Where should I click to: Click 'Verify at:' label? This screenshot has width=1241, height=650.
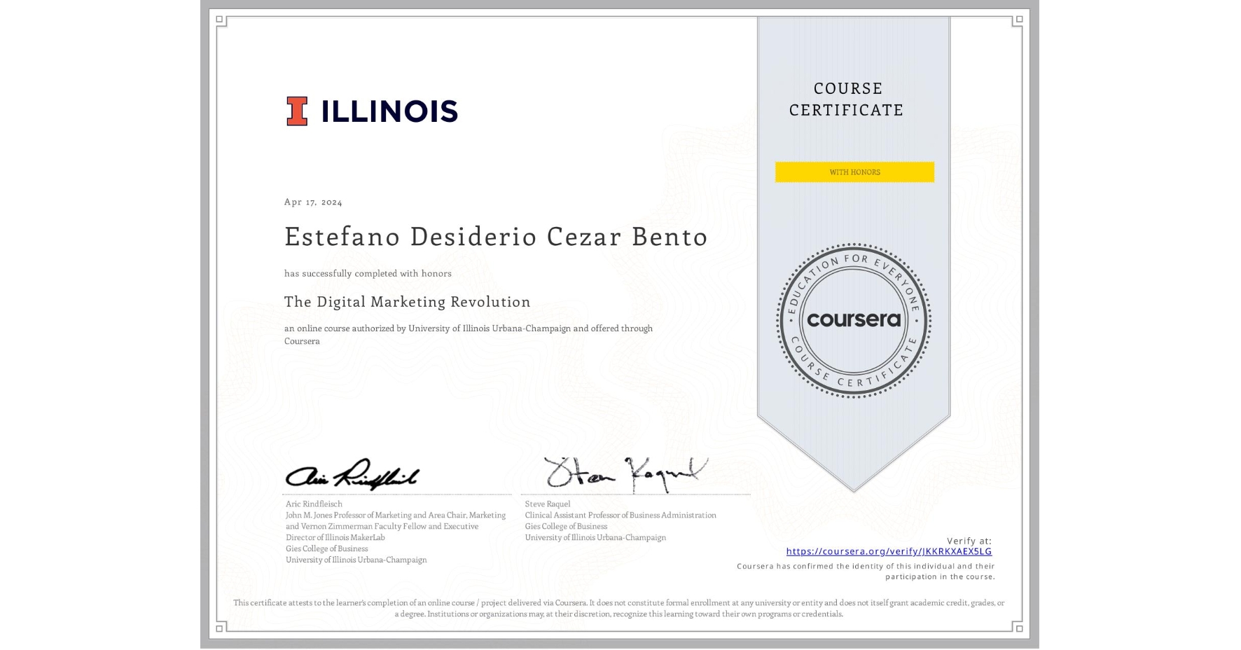click(x=969, y=541)
